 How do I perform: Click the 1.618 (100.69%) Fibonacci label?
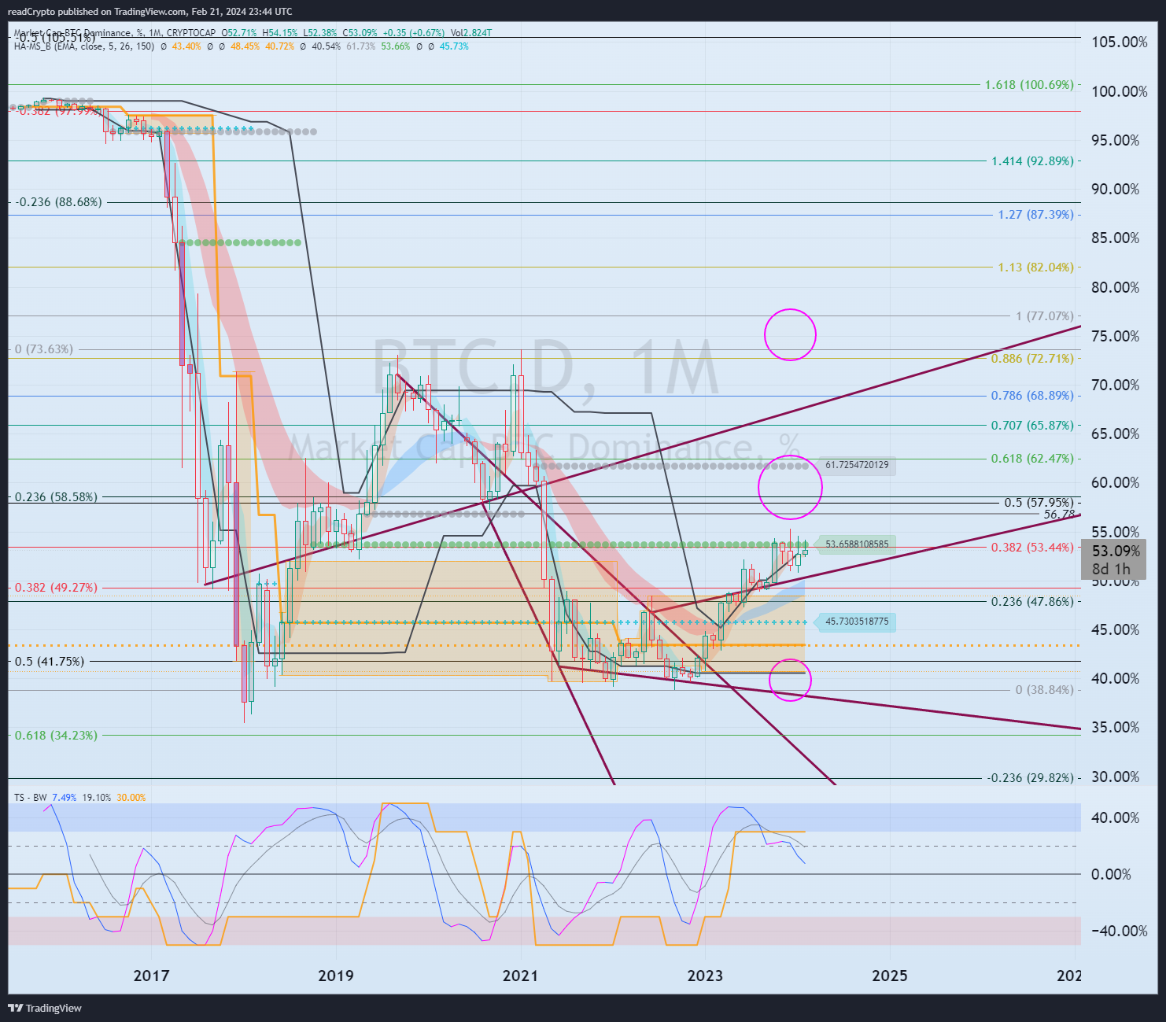click(1029, 85)
